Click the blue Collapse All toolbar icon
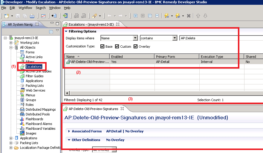 [150, 16]
